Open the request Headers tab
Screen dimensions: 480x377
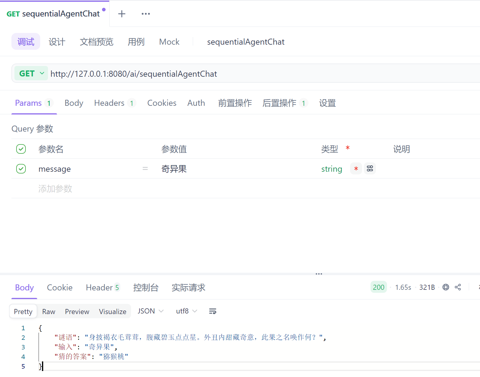point(115,103)
